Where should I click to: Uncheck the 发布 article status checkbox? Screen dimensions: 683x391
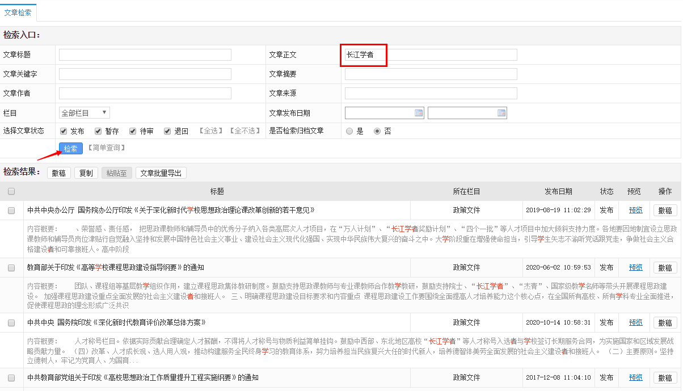click(x=63, y=131)
